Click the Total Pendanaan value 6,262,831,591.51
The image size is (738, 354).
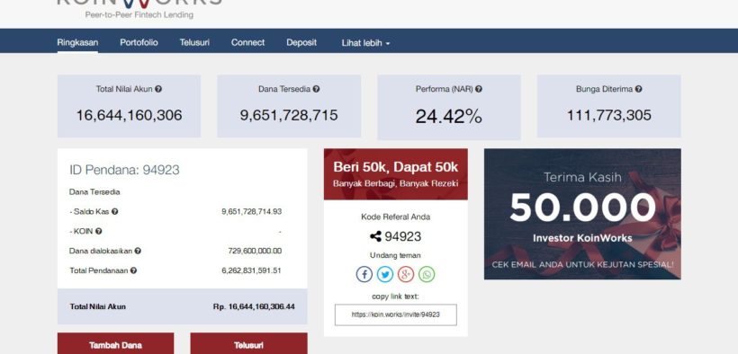pos(251,270)
